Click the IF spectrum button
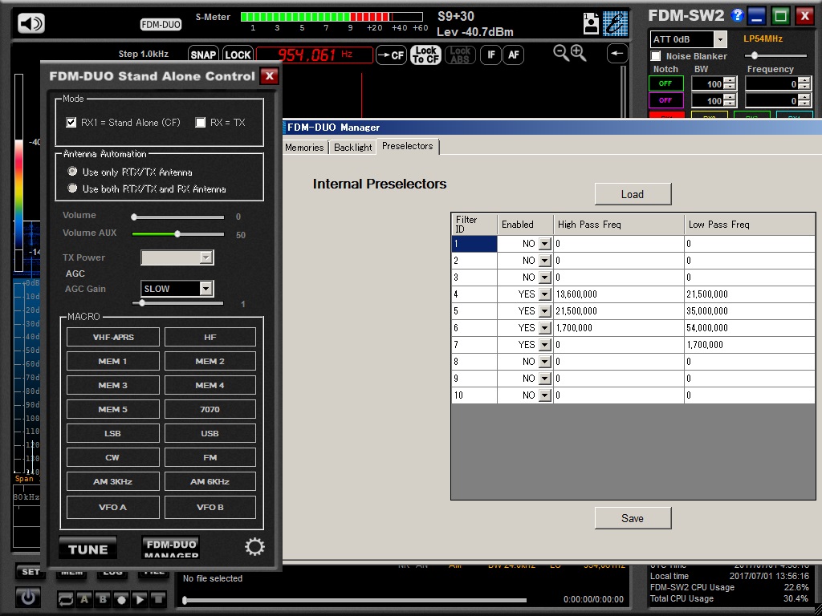The height and width of the screenshot is (616, 822). point(490,55)
